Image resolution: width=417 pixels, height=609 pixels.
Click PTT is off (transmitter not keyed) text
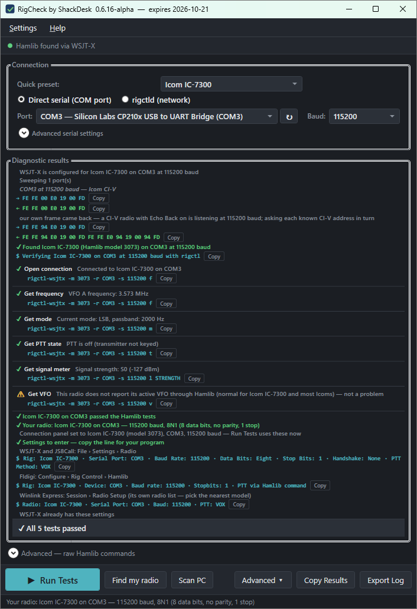[112, 343]
